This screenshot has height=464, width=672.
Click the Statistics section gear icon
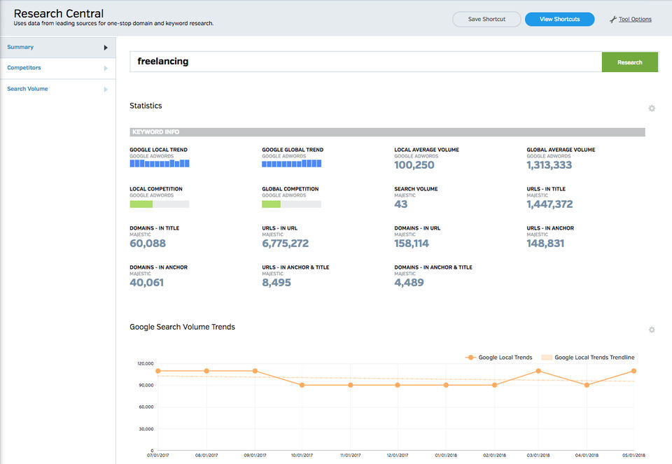652,108
